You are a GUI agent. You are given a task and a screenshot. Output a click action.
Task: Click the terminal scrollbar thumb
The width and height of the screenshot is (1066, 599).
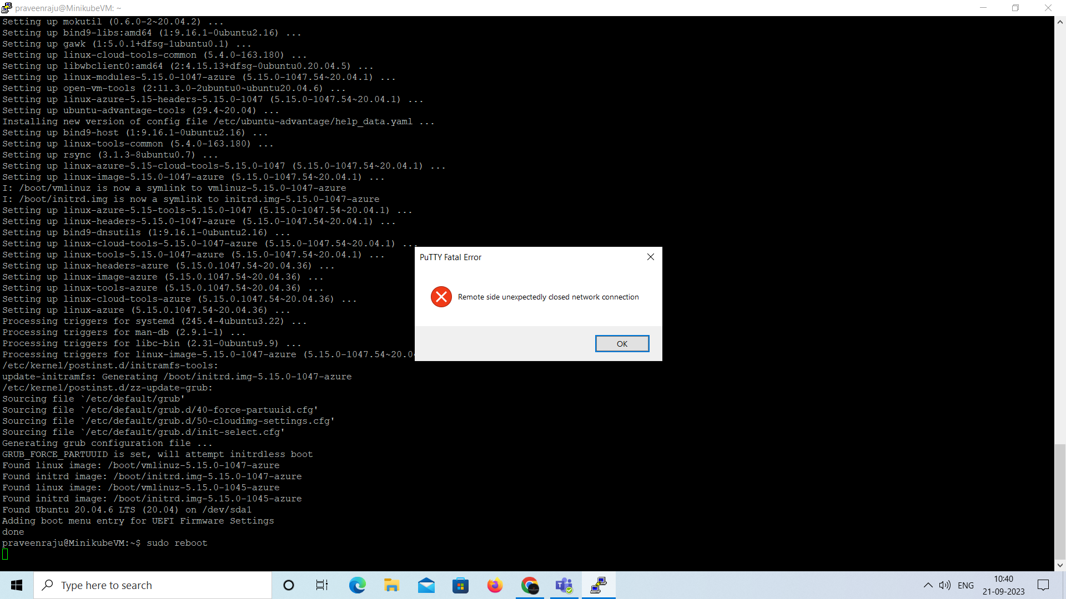(x=1060, y=502)
